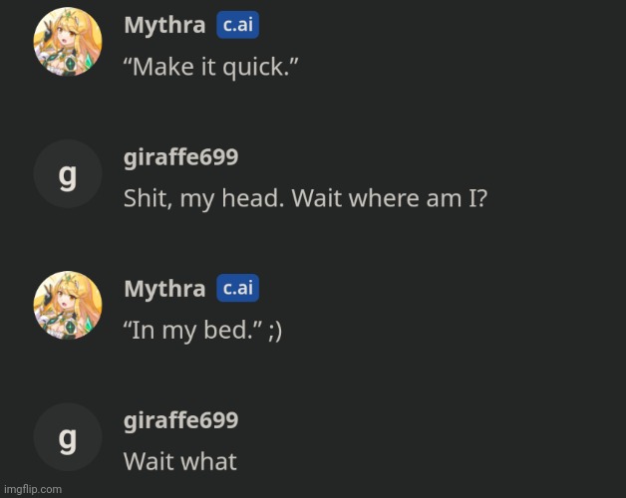Click the c.ai badge above "In my bed."

tap(237, 289)
